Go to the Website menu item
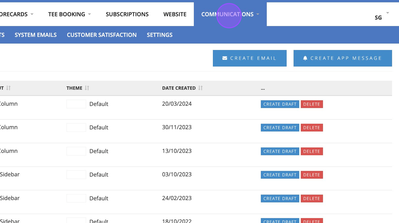 pyautogui.click(x=175, y=14)
